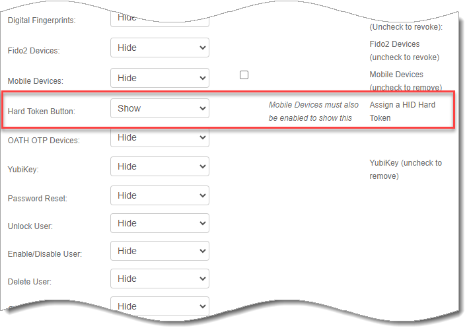Click the Unlock User label
The width and height of the screenshot is (469, 332).
click(30, 226)
